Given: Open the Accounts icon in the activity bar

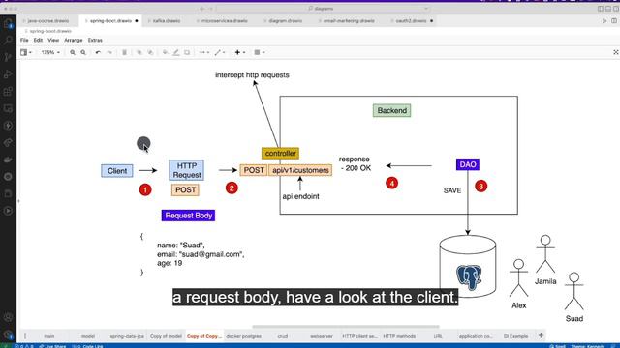Looking at the screenshot, I should click(8, 317).
